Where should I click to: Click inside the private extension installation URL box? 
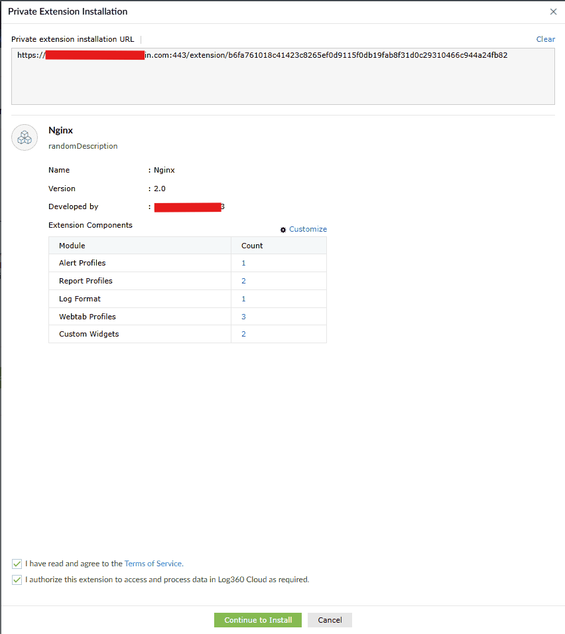[x=282, y=76]
